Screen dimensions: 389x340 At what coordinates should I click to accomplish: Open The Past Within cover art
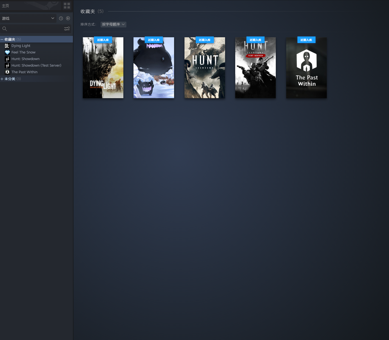306,68
